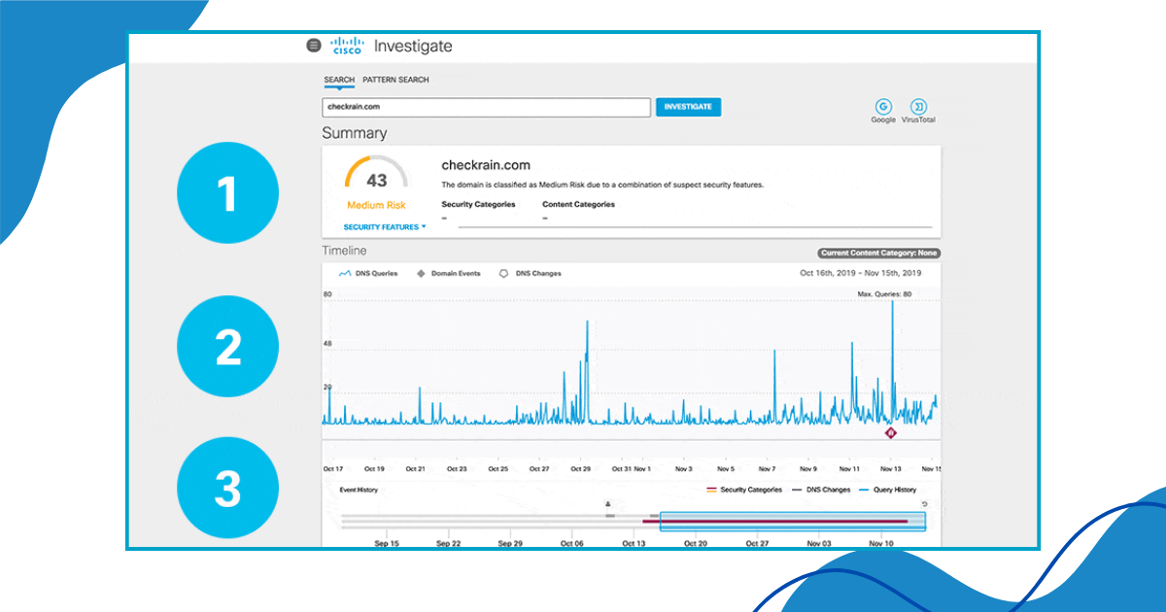Adjust the blue timeline range selector
1166x612 pixels.
pos(792,521)
